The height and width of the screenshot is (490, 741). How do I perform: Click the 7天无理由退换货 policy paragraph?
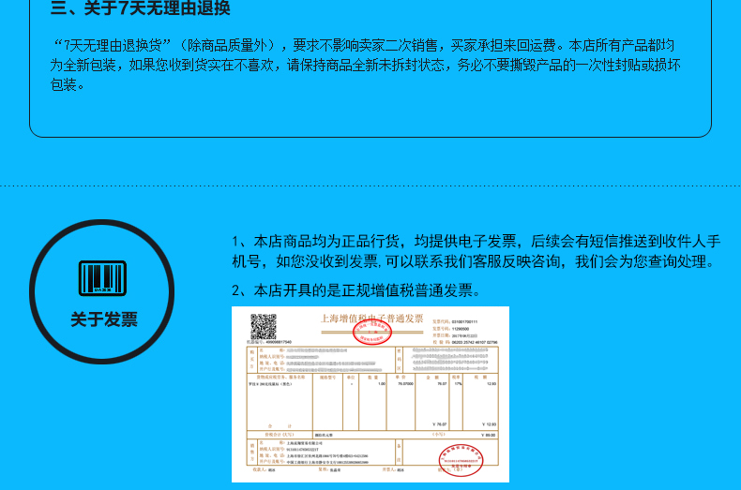click(366, 65)
